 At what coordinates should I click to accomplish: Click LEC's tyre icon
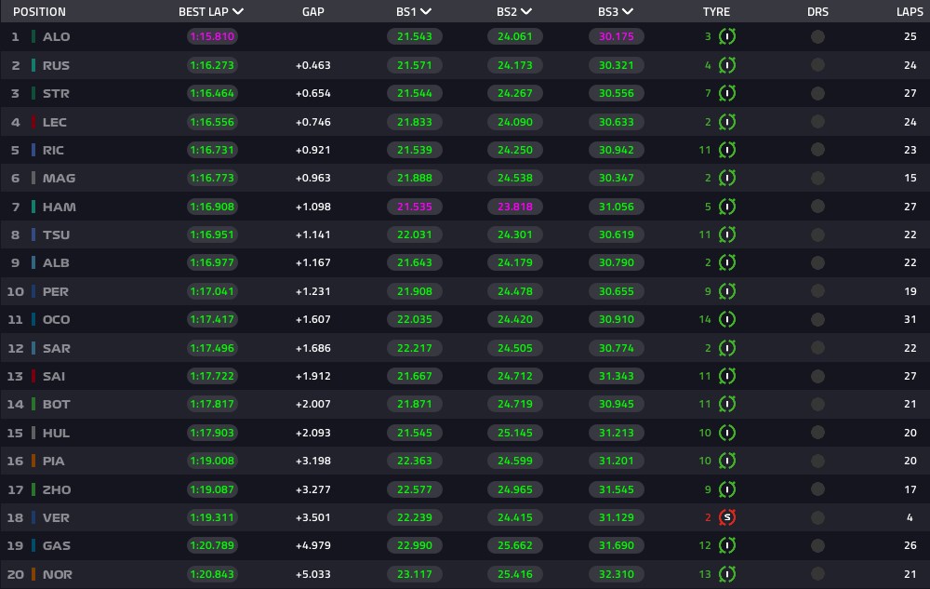click(x=727, y=122)
